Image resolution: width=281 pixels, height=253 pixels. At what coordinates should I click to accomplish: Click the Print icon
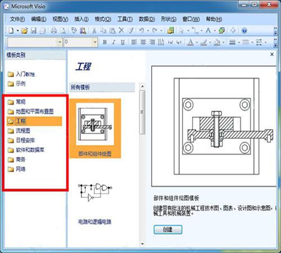(54, 30)
